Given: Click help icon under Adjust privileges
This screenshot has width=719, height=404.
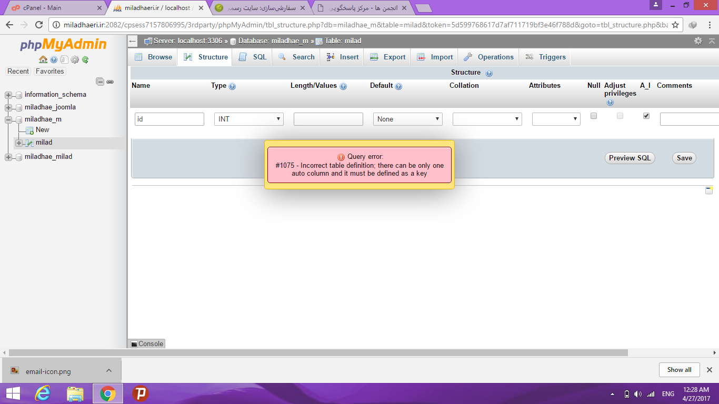Looking at the screenshot, I should [610, 103].
